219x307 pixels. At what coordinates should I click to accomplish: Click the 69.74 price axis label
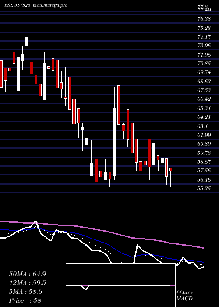tap(204, 72)
